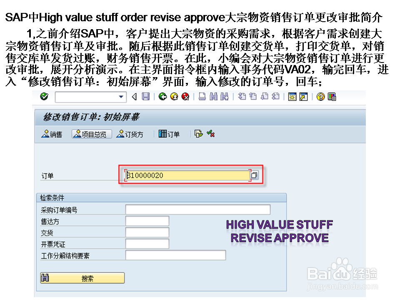The width and height of the screenshot is (400, 300).
Task: Click the 采购订单编号 input field
Action: (197, 210)
